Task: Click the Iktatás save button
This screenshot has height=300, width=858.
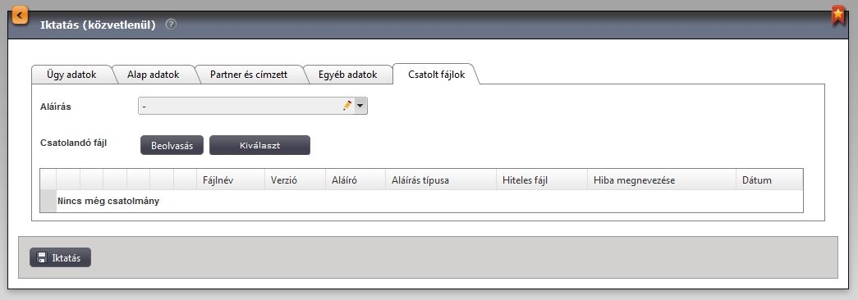Action: (60, 258)
